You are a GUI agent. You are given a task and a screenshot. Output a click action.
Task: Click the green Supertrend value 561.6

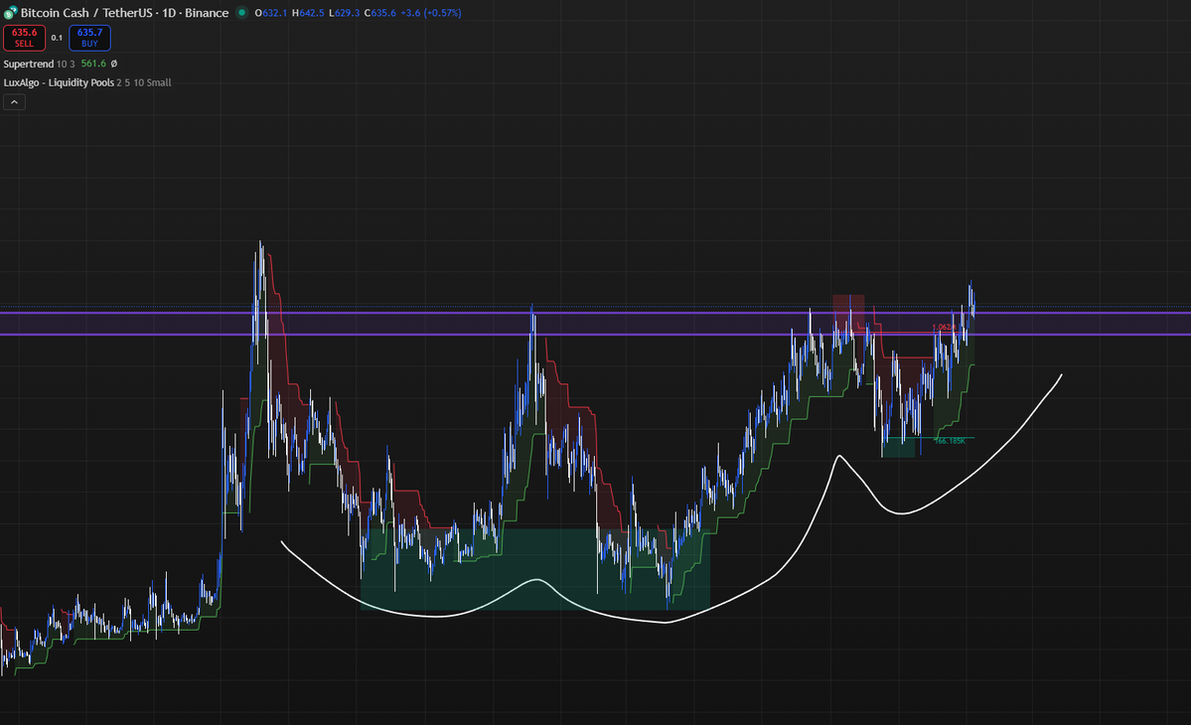pos(93,64)
